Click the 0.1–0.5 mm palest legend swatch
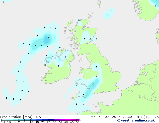Screen dimensions: 159x123 coord(4,120)
